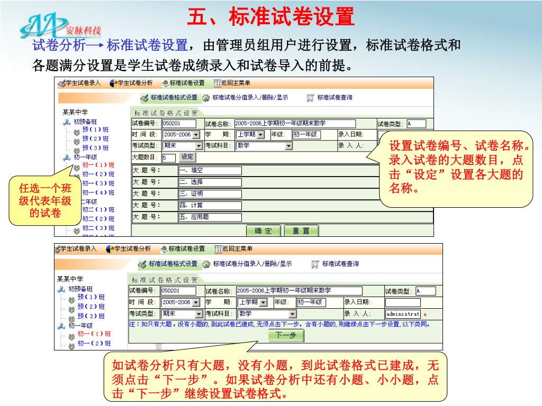Image resolution: width=542 pixels, height=406 pixels.
Task: Click 某某中学 root in upper screenshot tree
Action: point(75,112)
